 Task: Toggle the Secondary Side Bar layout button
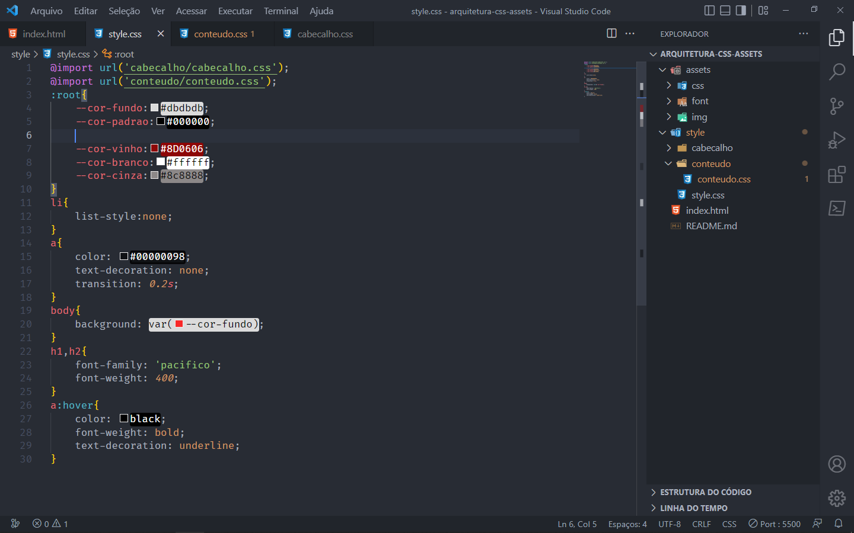(741, 10)
